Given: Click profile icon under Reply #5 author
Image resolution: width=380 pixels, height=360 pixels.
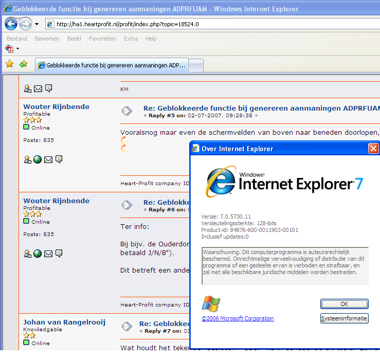Looking at the screenshot, I should [x=28, y=159].
